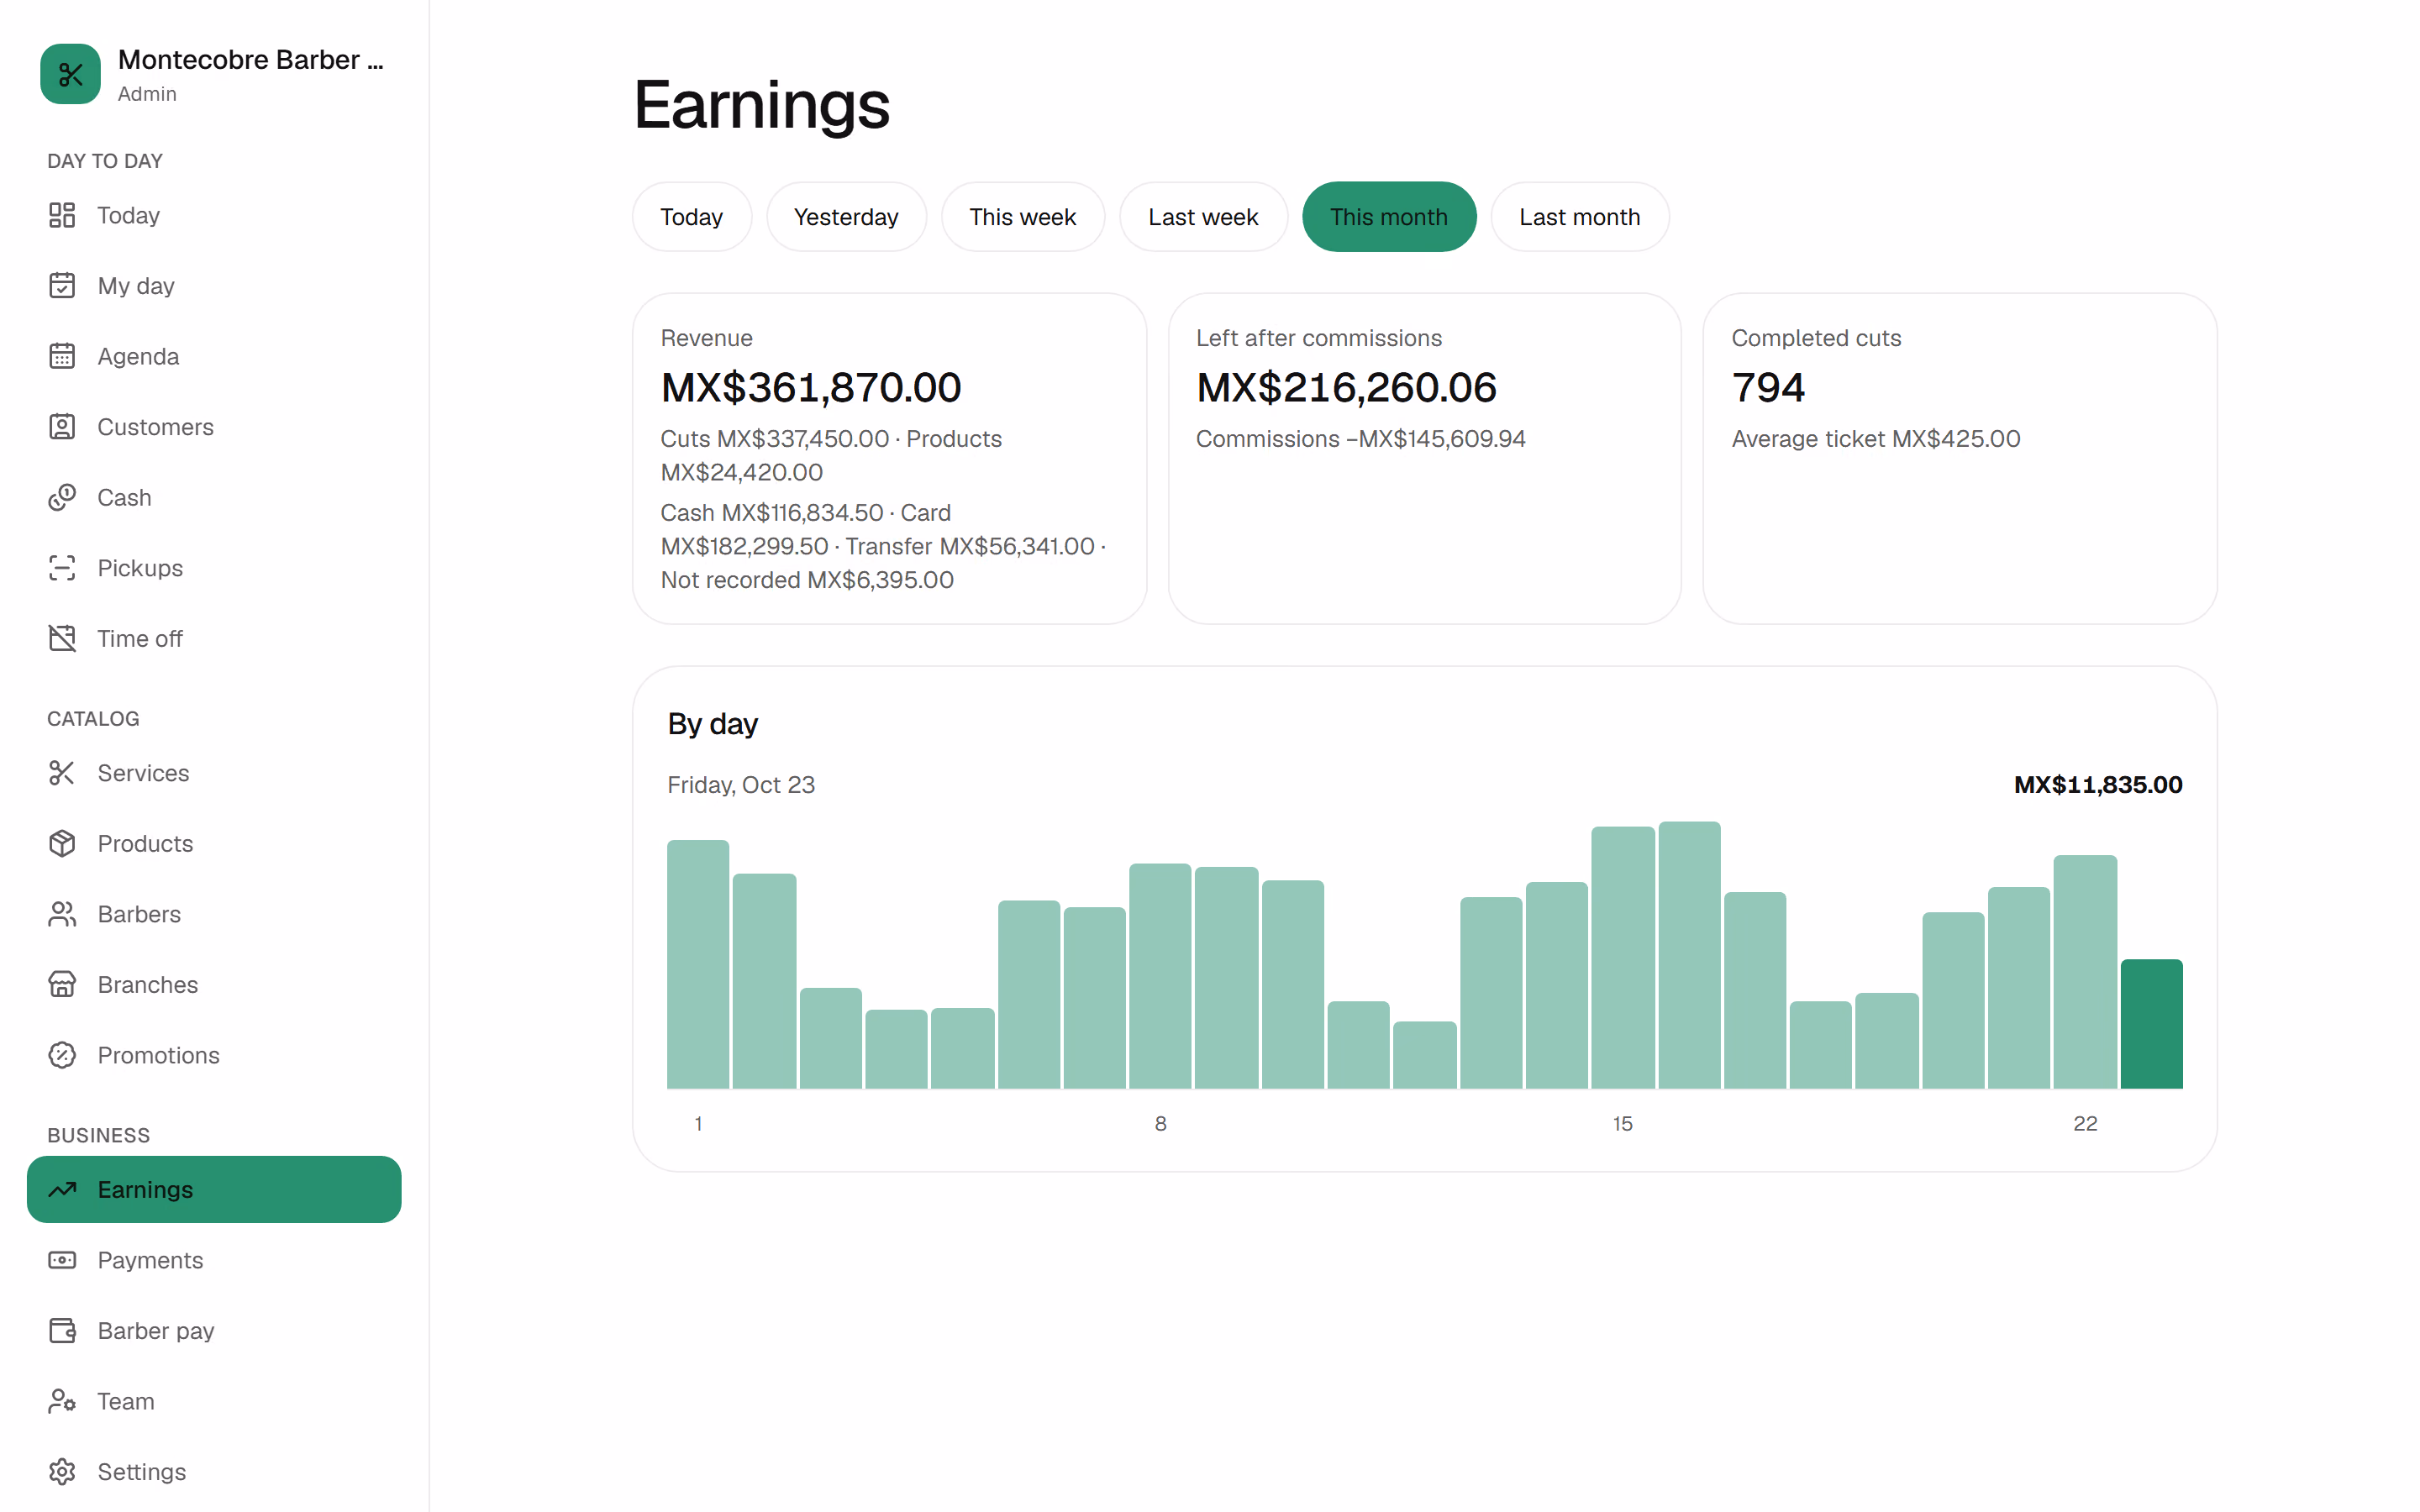Click MX$216,260.06 left after commissions
The image size is (2420, 1512).
(x=1346, y=388)
